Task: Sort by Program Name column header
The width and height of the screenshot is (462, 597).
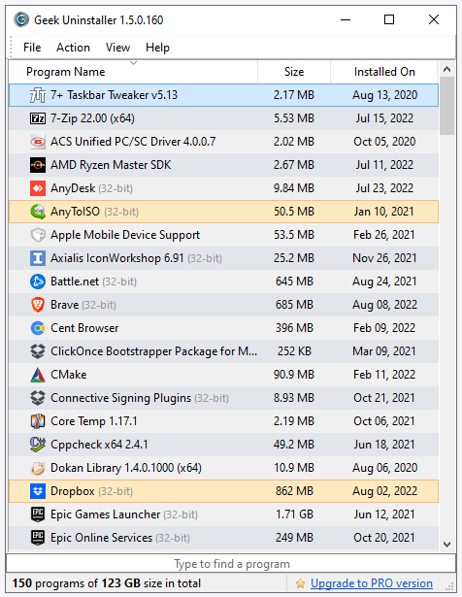Action: coord(133,72)
